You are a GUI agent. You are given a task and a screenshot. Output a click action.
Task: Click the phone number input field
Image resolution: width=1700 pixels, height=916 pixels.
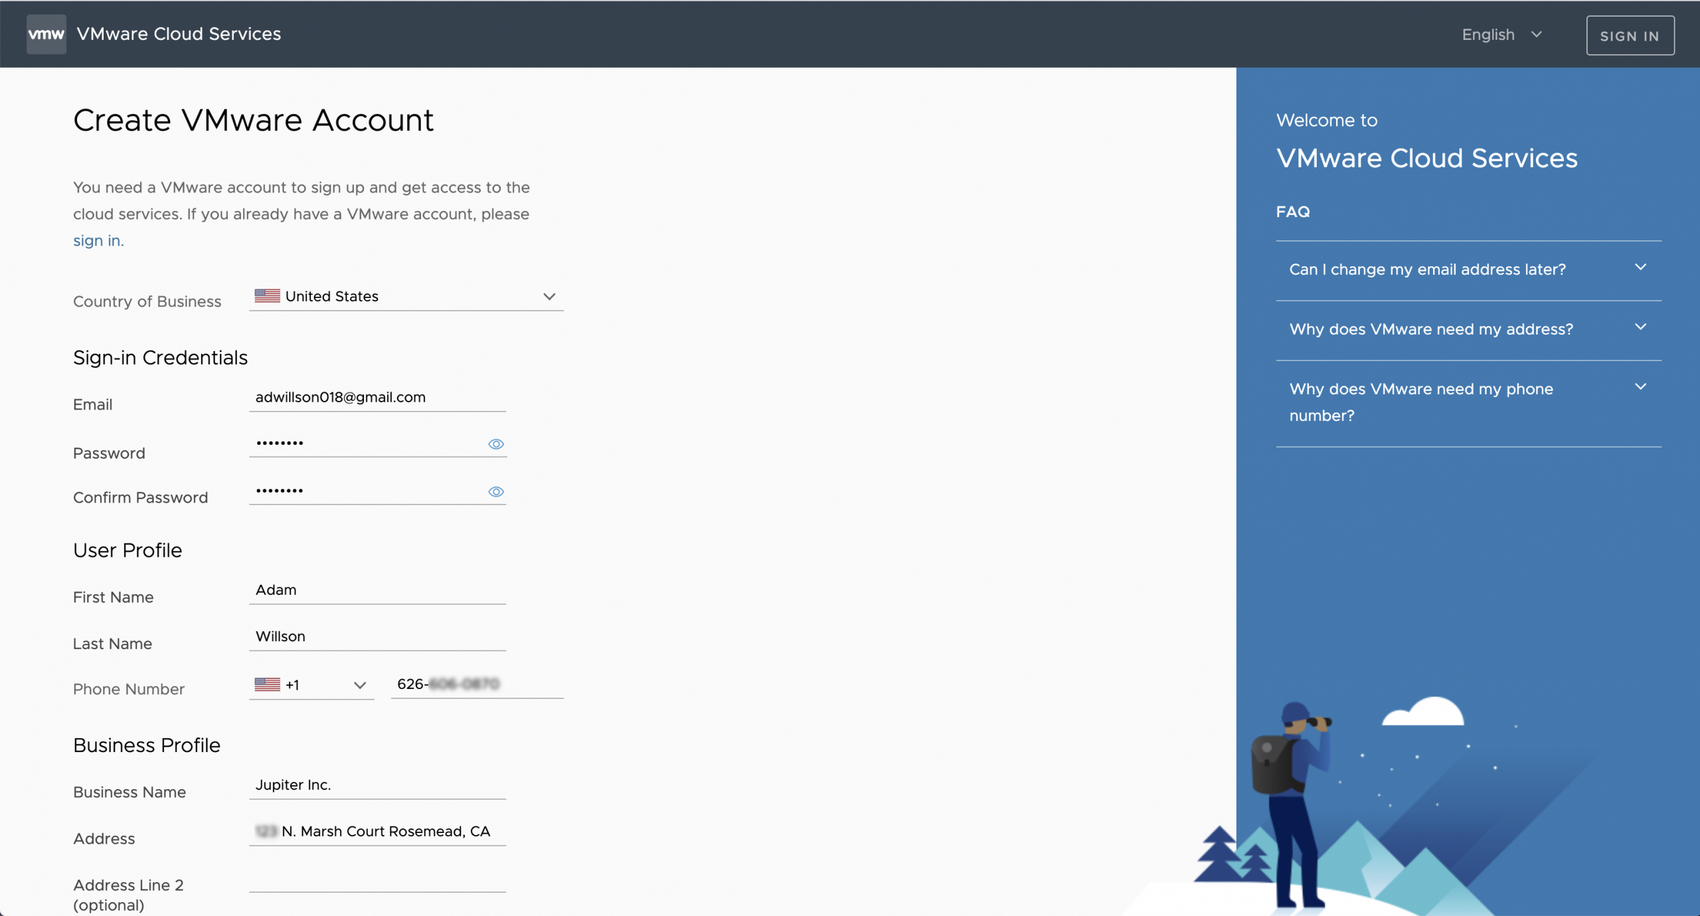pyautogui.click(x=477, y=684)
